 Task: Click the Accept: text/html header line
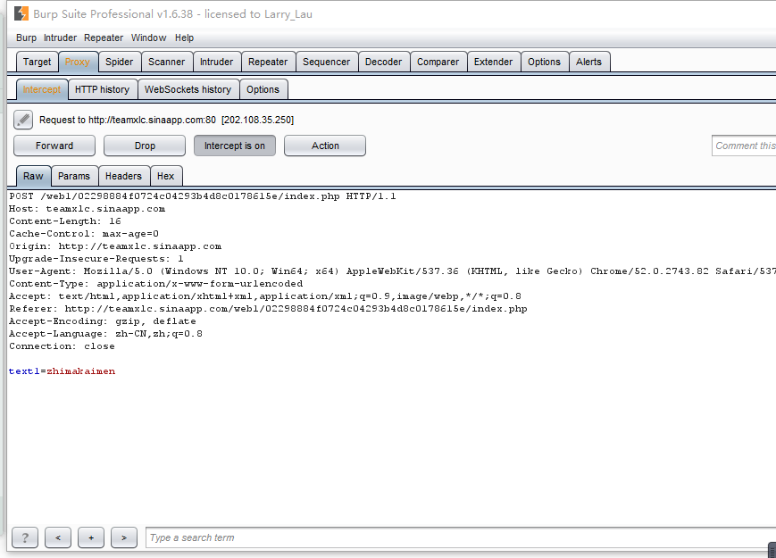tap(265, 296)
